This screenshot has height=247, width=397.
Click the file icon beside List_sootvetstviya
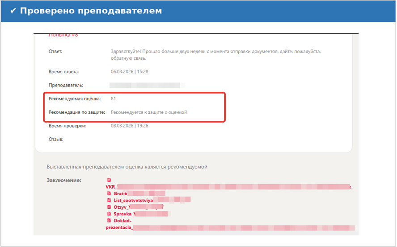[109, 200]
